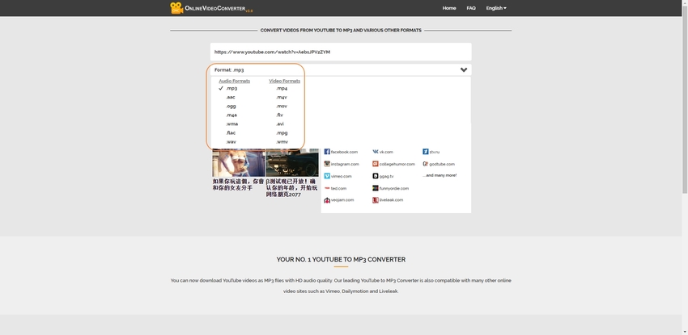
Task: Open the vk.com link
Action: pyautogui.click(x=386, y=152)
